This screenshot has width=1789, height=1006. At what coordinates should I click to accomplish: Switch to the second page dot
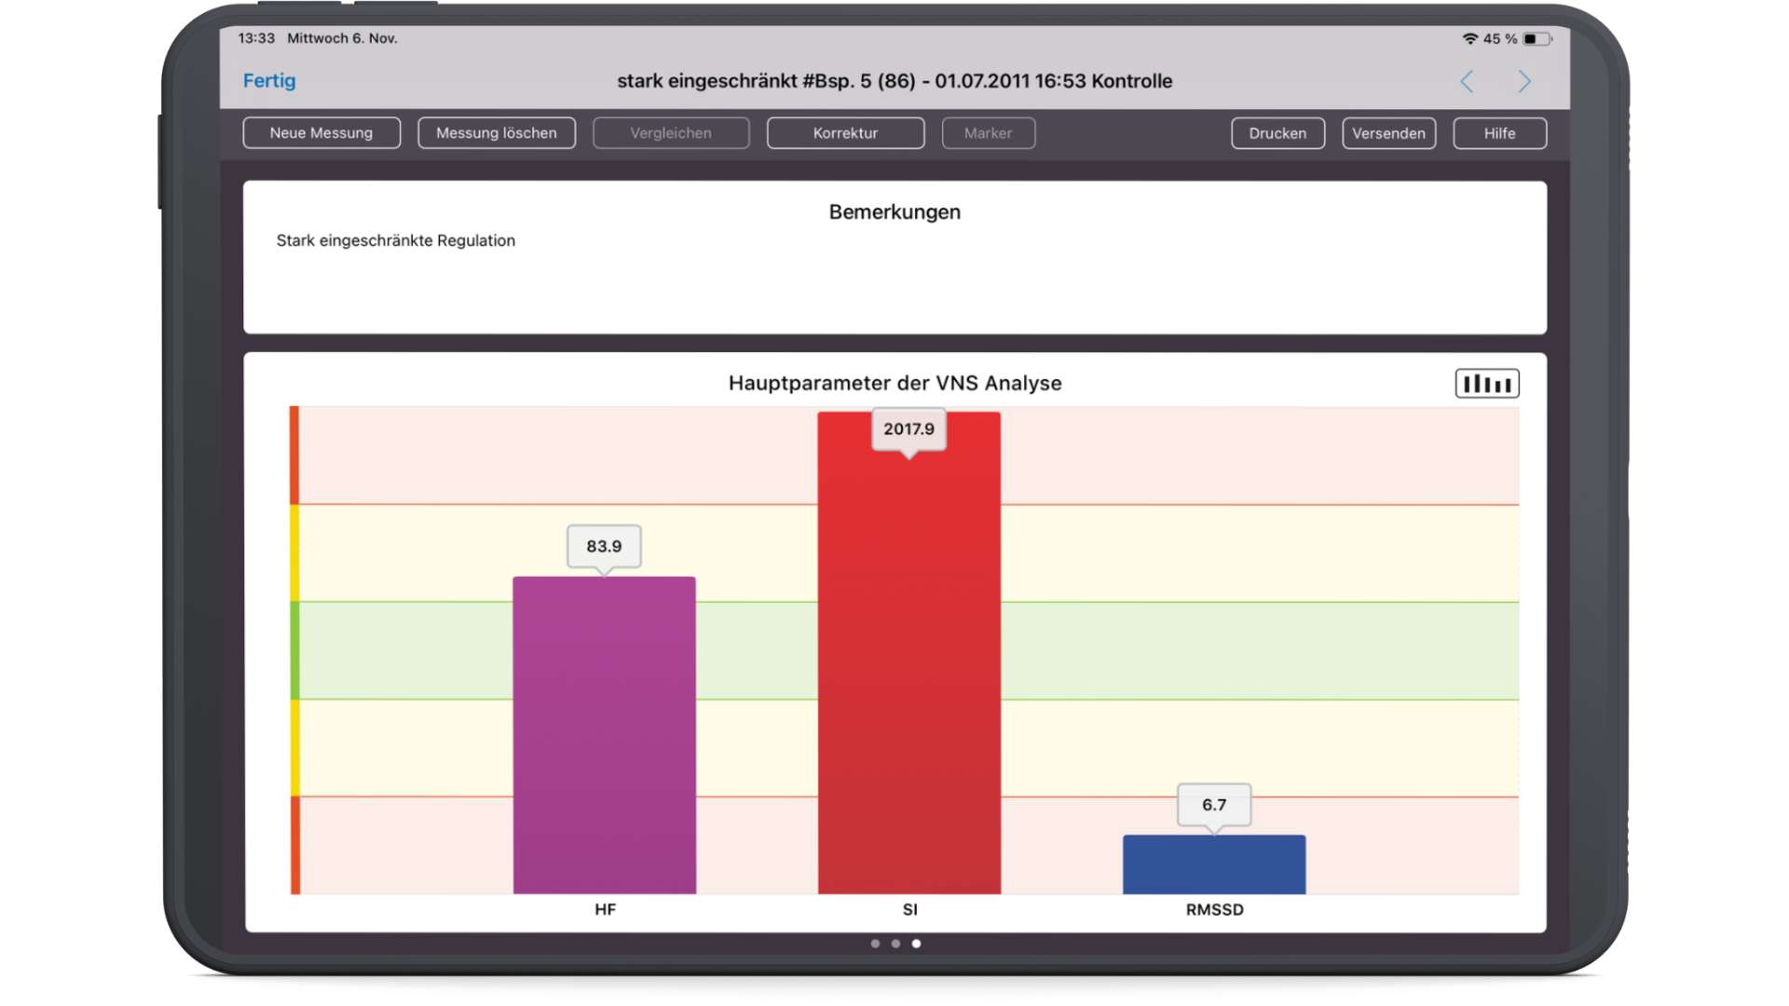click(895, 944)
